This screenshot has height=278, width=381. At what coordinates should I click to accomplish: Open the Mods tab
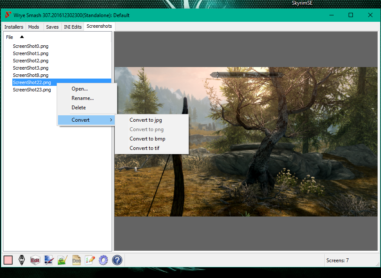(x=34, y=27)
